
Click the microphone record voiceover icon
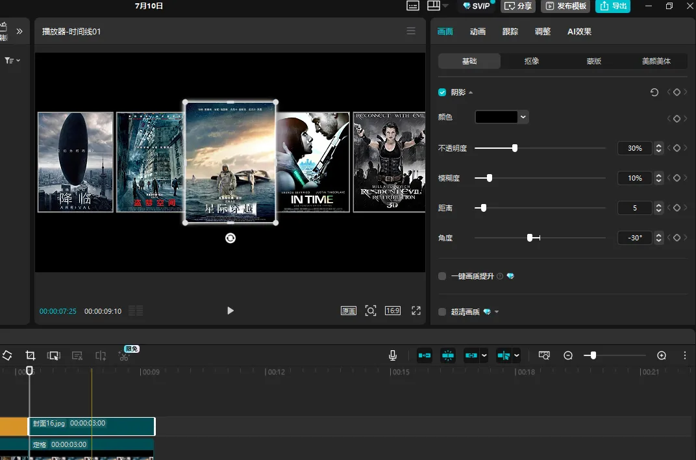tap(392, 355)
